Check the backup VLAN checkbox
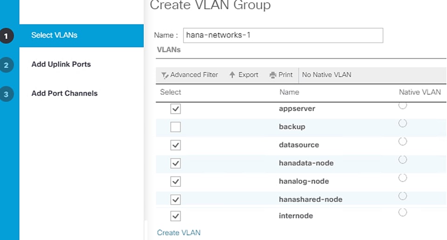 [176, 127]
